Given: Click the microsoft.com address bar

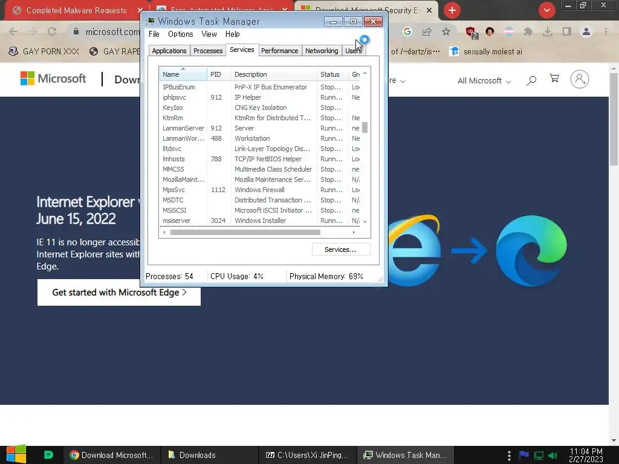Looking at the screenshot, I should (112, 31).
